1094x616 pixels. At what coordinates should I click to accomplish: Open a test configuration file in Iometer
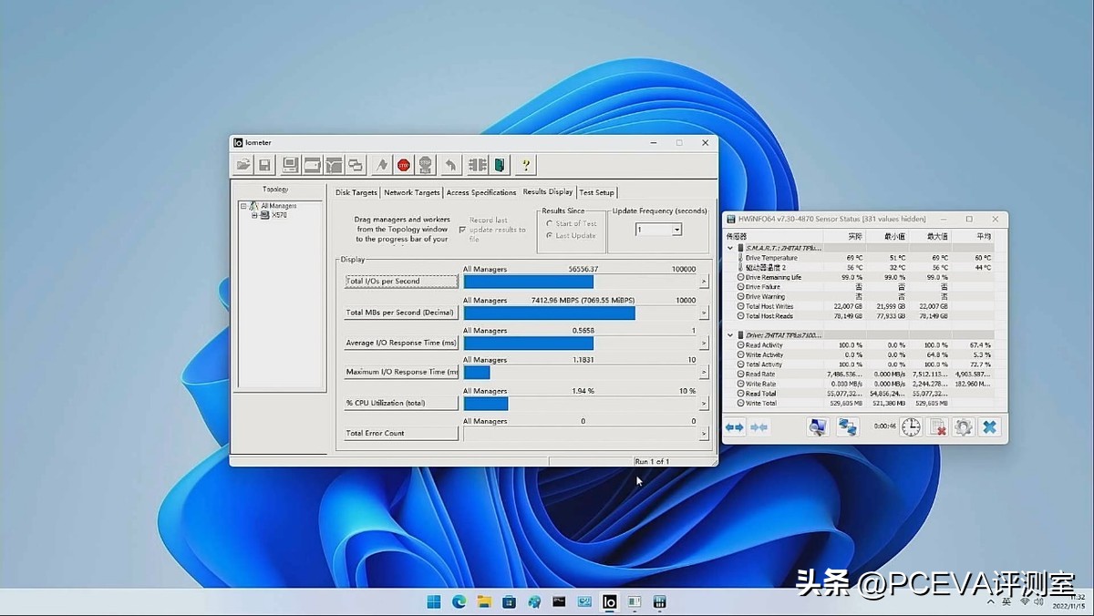[243, 165]
